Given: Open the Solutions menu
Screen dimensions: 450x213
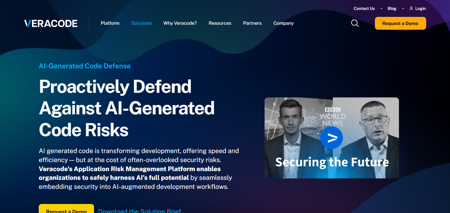Looking at the screenshot, I should [141, 23].
